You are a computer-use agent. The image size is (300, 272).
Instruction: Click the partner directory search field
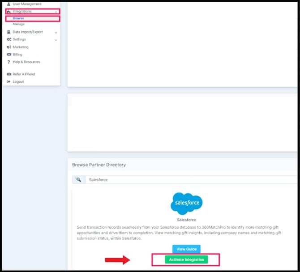pos(188,179)
